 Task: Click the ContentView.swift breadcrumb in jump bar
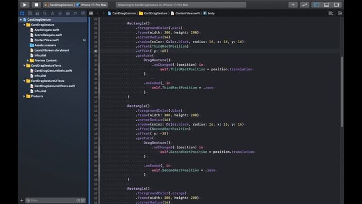(185, 14)
